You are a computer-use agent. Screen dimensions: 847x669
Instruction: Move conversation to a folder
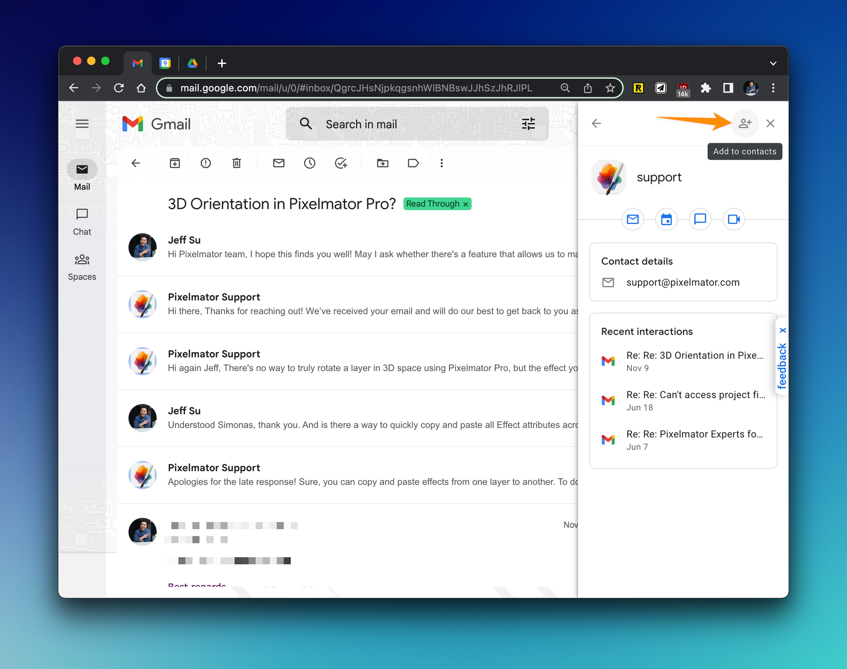coord(382,163)
